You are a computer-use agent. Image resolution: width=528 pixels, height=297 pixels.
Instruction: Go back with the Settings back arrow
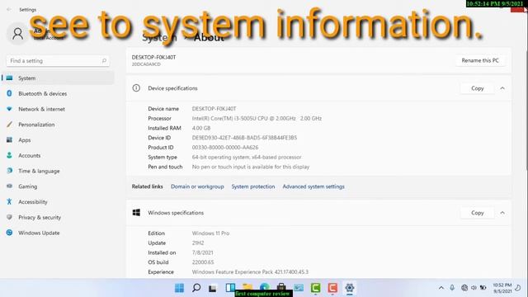[9, 9]
